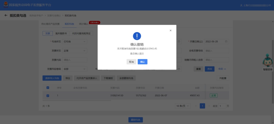Click the 当期未确认 red badge

95,22
